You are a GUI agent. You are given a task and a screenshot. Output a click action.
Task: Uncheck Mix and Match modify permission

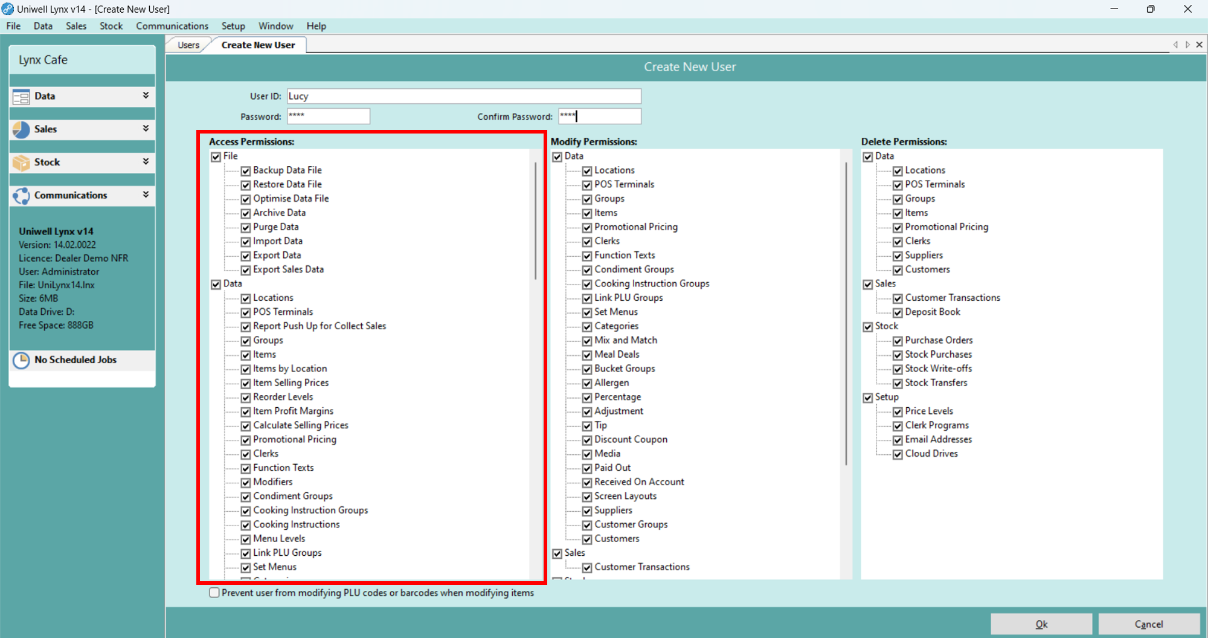587,341
